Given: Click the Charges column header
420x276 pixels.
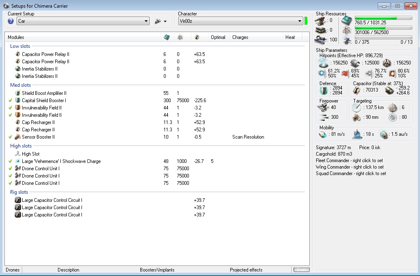Looking at the screenshot, I should 240,37.
